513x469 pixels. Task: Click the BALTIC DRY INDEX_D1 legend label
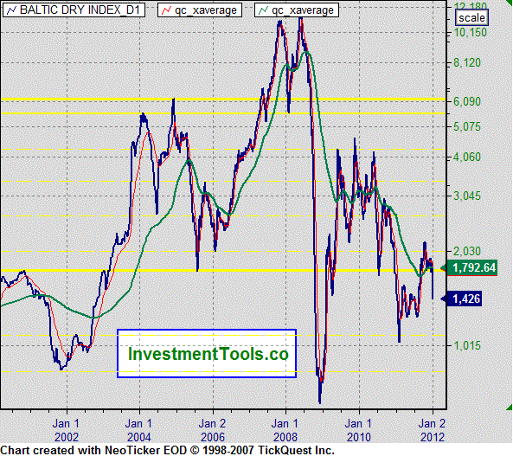pyautogui.click(x=74, y=10)
